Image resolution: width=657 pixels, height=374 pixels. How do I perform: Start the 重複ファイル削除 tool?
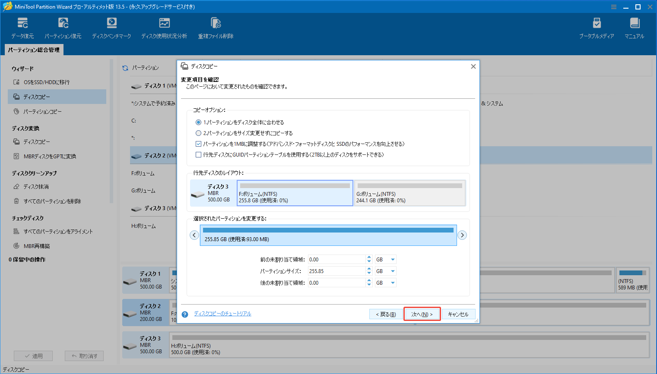[x=215, y=27]
